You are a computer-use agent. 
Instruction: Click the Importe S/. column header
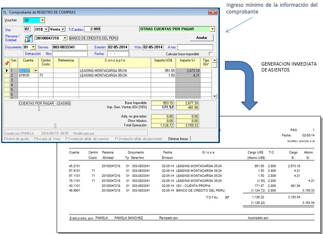(188, 63)
